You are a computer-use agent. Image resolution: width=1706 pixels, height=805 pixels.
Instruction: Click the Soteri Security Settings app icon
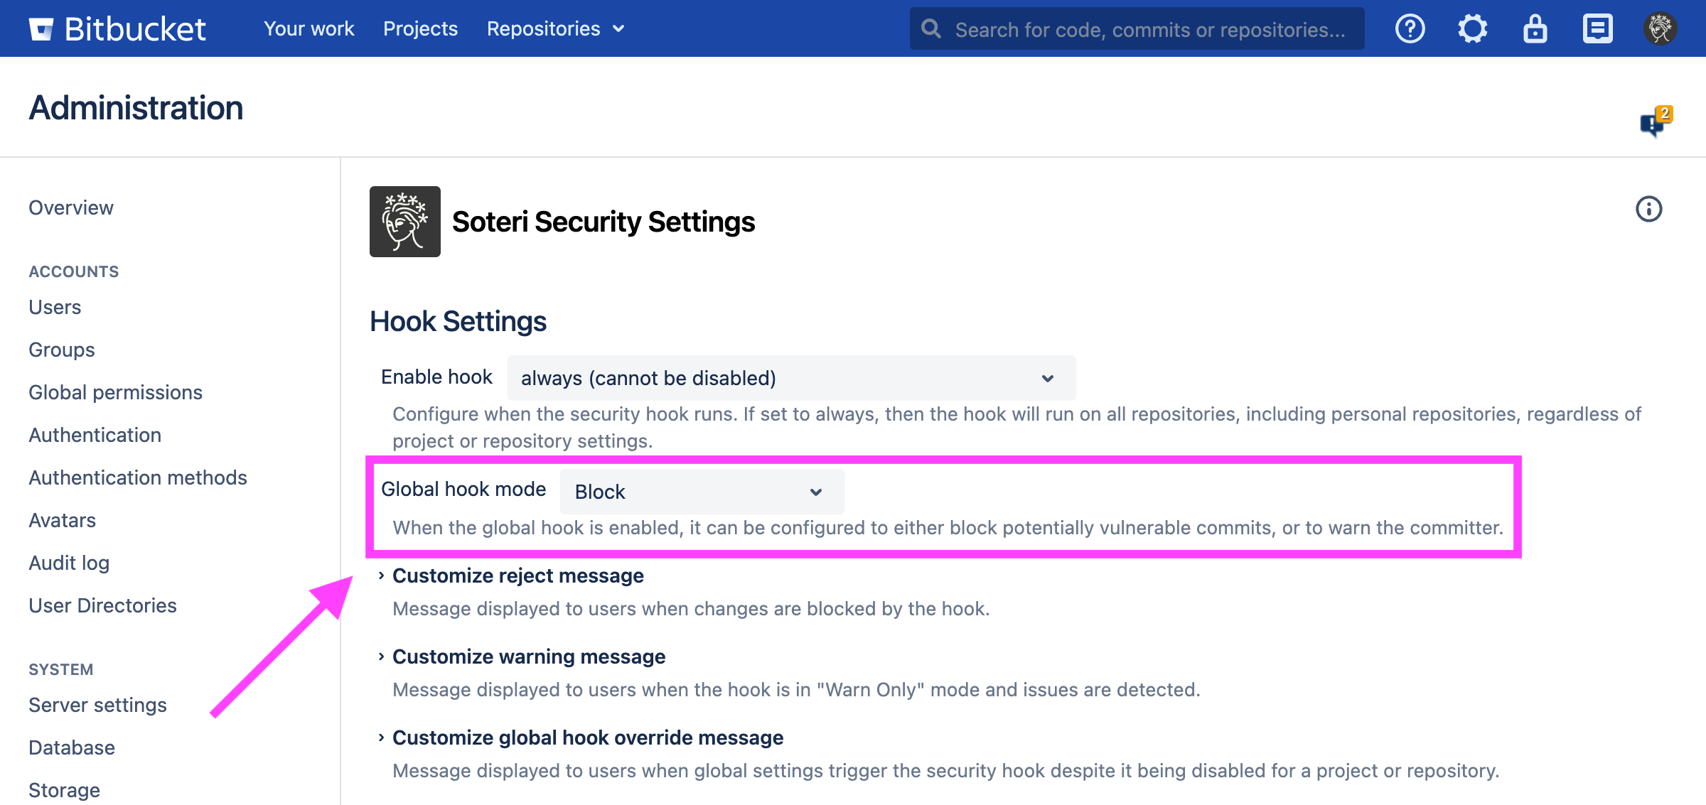pyautogui.click(x=404, y=221)
